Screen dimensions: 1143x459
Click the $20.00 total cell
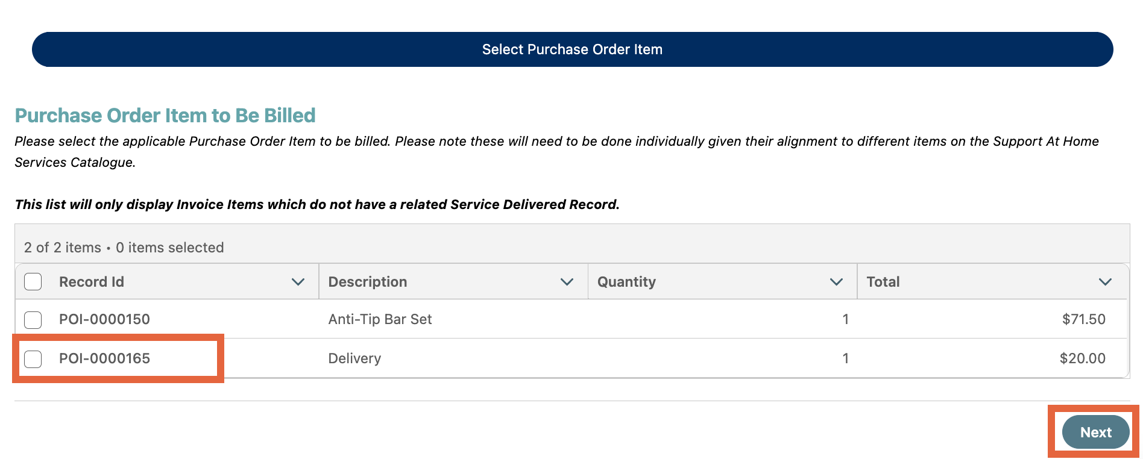[x=1082, y=358]
